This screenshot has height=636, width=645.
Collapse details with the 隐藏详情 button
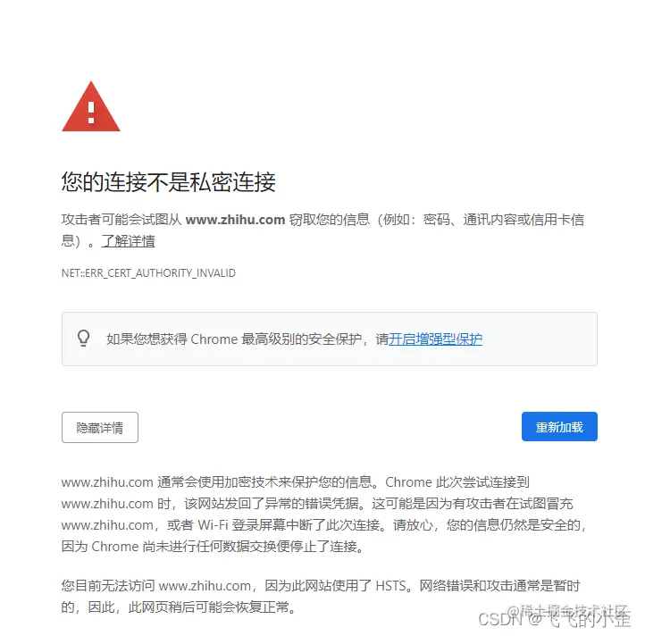[x=100, y=428]
